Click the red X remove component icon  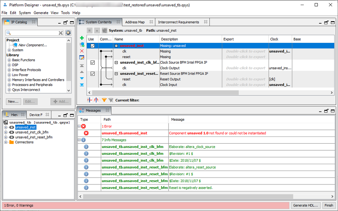pos(82,51)
